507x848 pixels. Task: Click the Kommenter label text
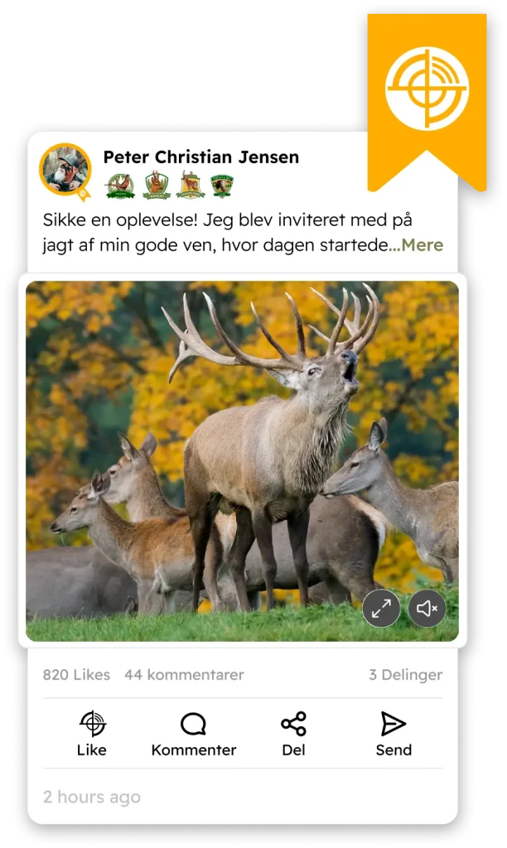[x=194, y=750]
